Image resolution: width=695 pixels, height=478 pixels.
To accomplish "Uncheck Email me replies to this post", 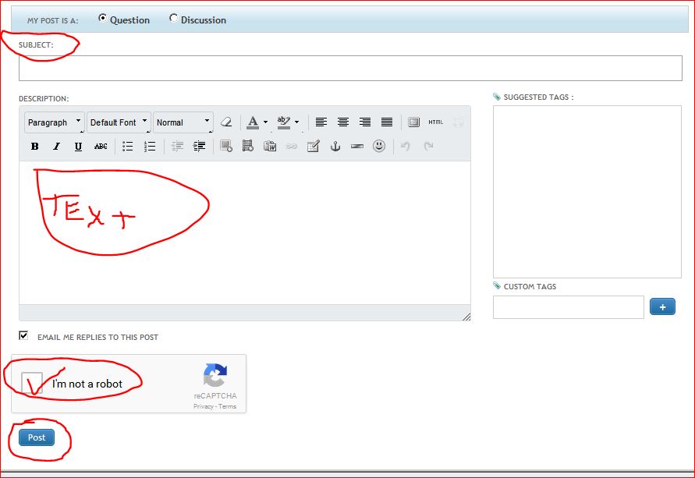I will click(23, 335).
